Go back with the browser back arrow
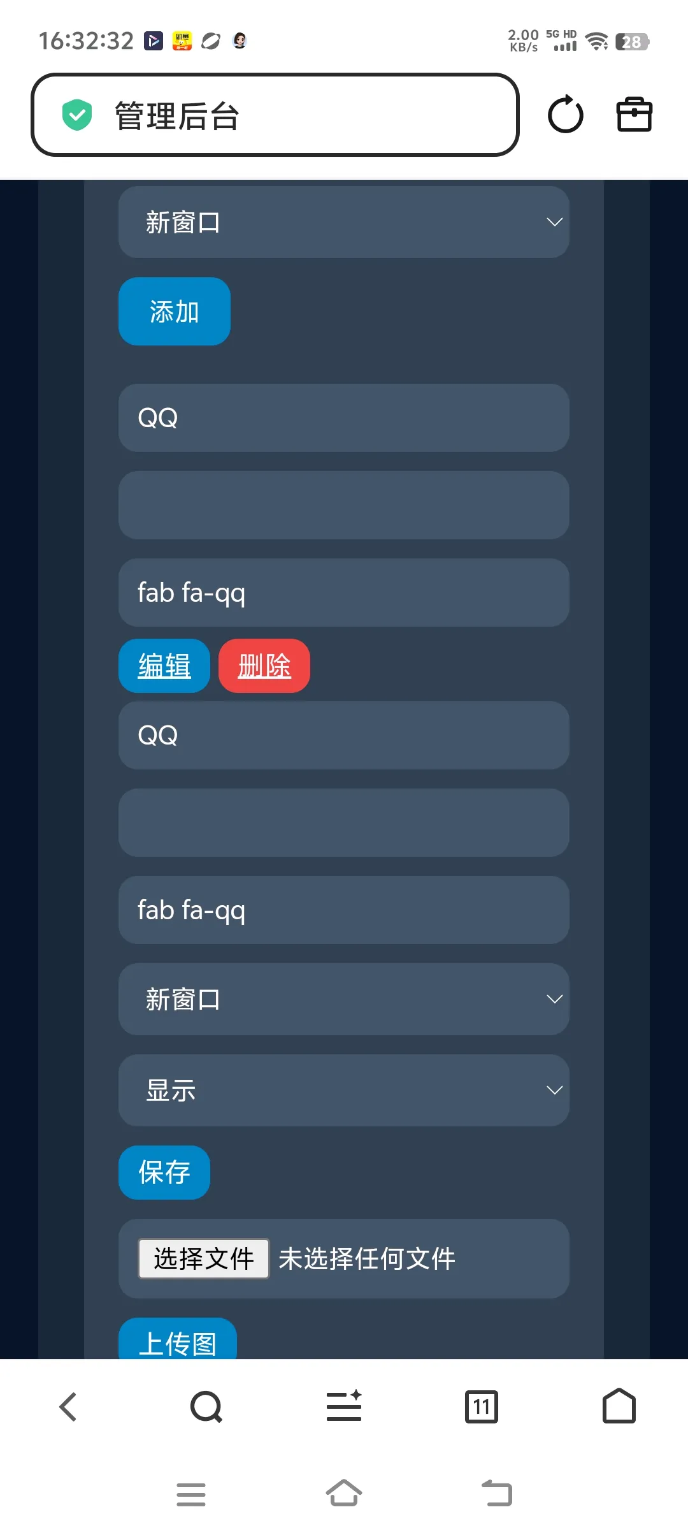This screenshot has height=1535, width=688. (68, 1406)
